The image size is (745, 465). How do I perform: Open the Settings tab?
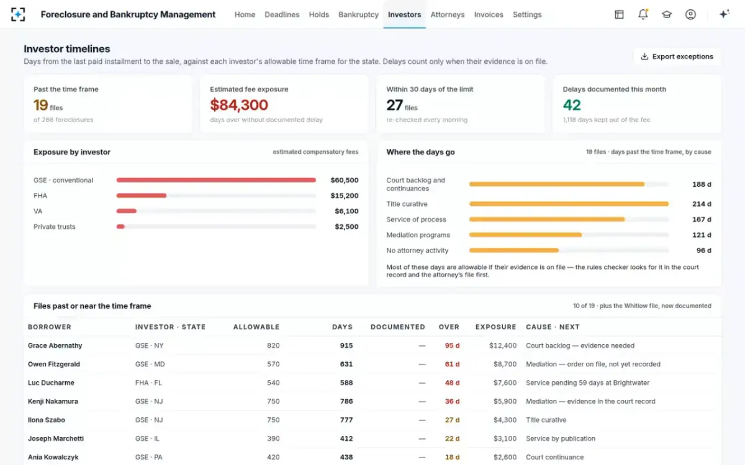527,14
